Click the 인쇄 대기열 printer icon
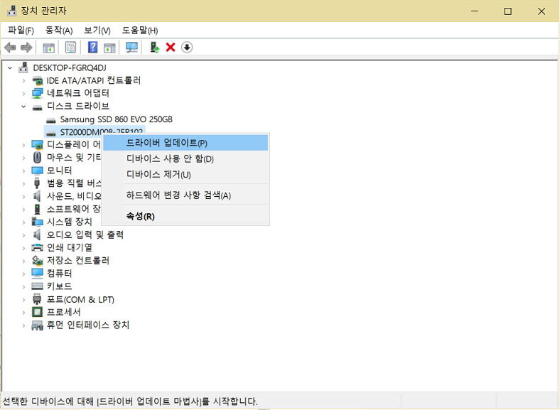This screenshot has height=410, width=560. (x=37, y=247)
